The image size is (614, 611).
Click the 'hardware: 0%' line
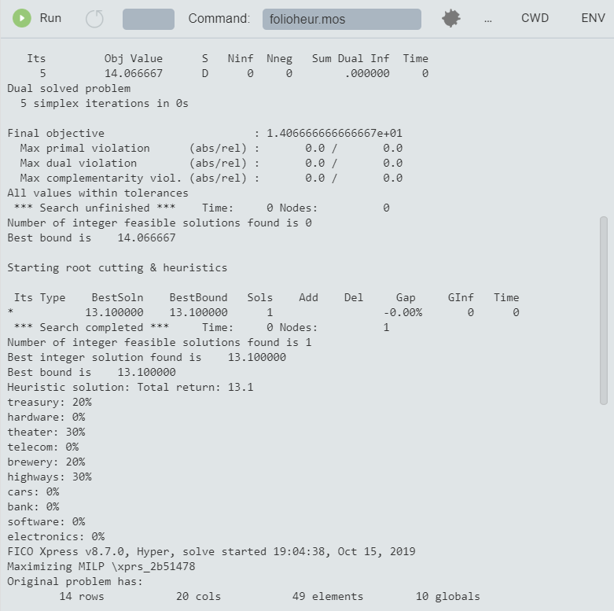(x=46, y=417)
